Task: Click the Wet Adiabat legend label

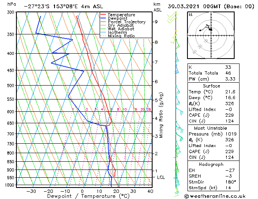Action: point(121,29)
